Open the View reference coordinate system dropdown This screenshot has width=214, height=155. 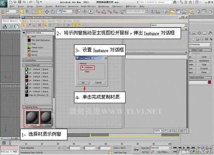[68, 11]
